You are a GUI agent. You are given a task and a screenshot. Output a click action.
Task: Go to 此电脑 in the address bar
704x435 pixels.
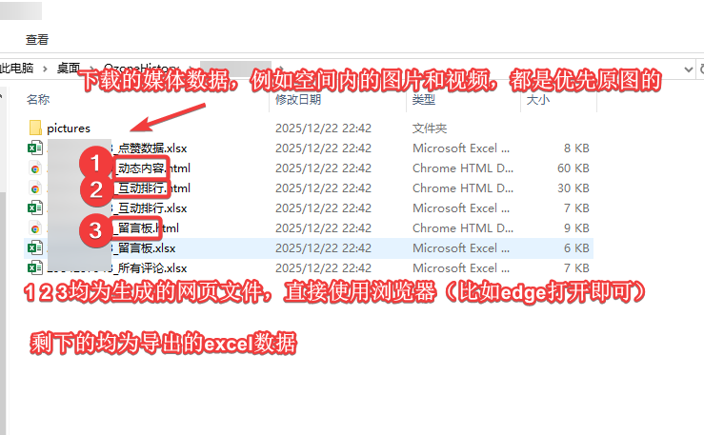(16, 68)
